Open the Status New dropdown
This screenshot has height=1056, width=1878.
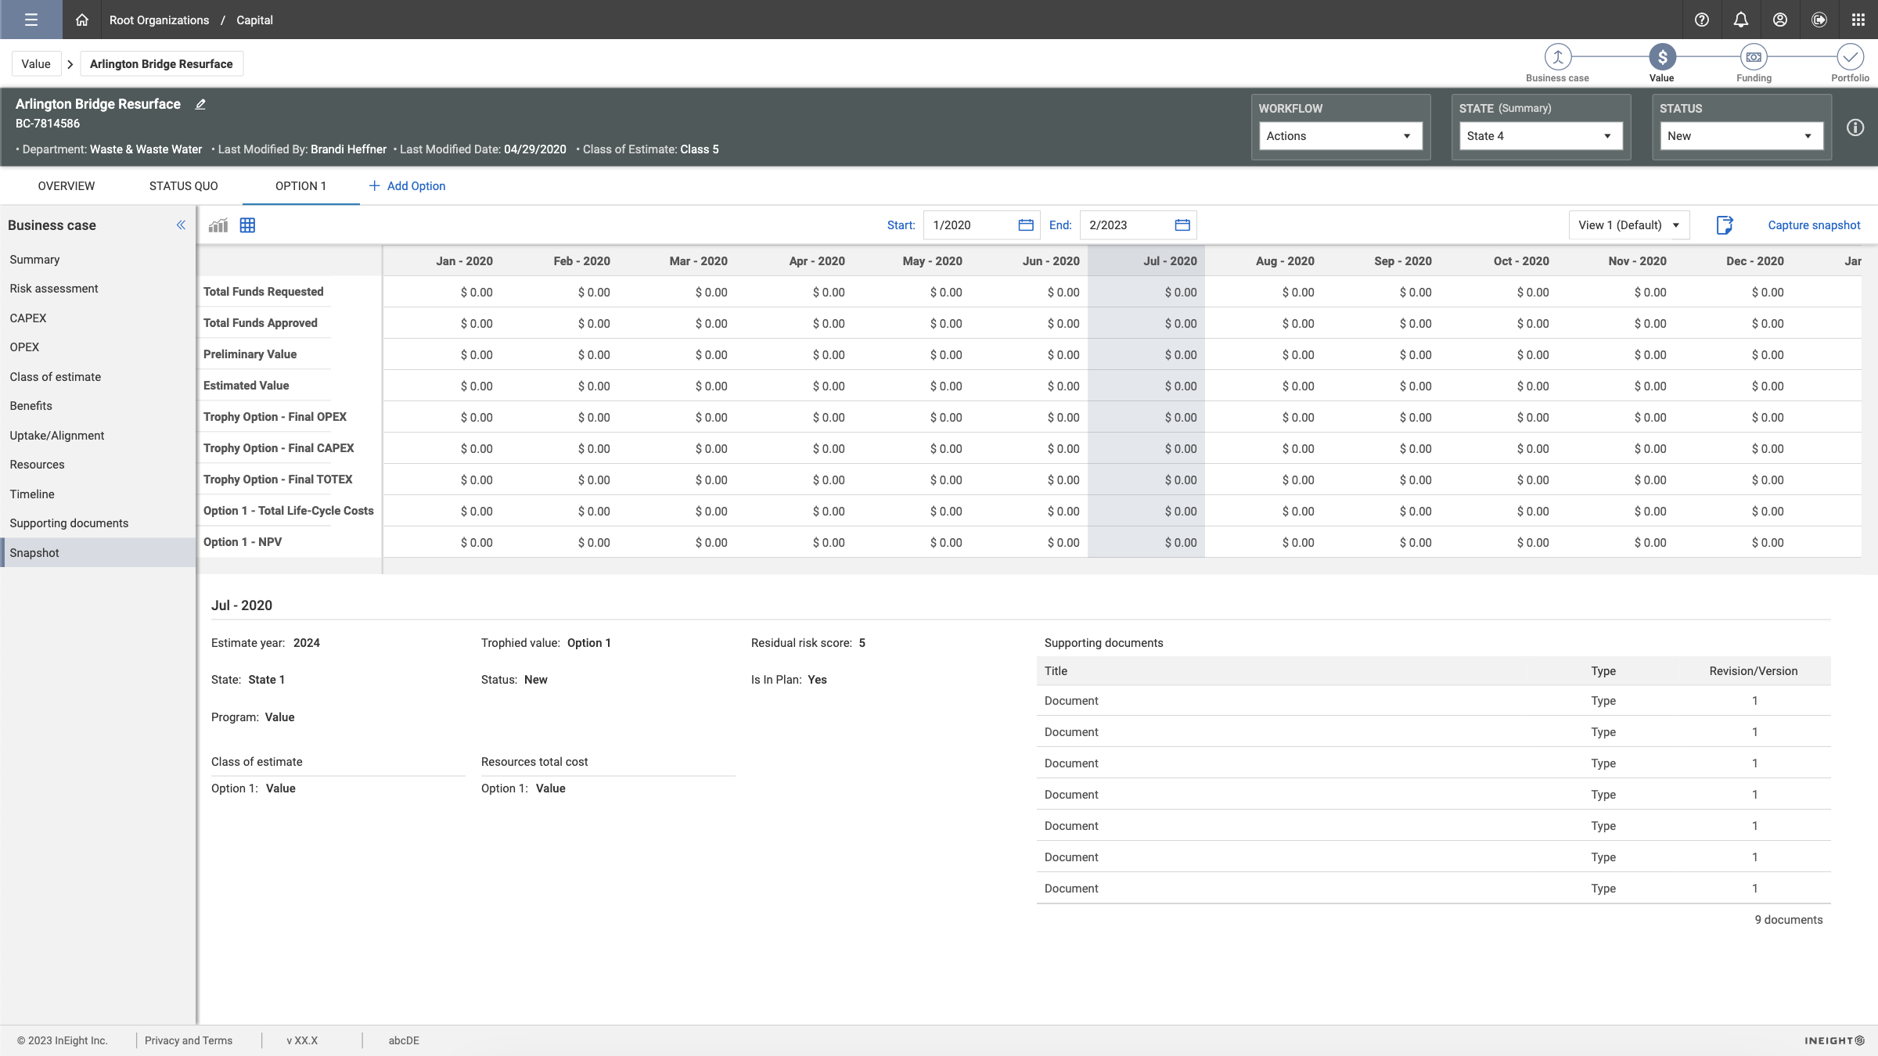pos(1741,136)
